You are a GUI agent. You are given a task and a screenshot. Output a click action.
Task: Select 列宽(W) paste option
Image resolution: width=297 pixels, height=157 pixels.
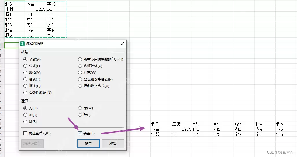[87, 73]
